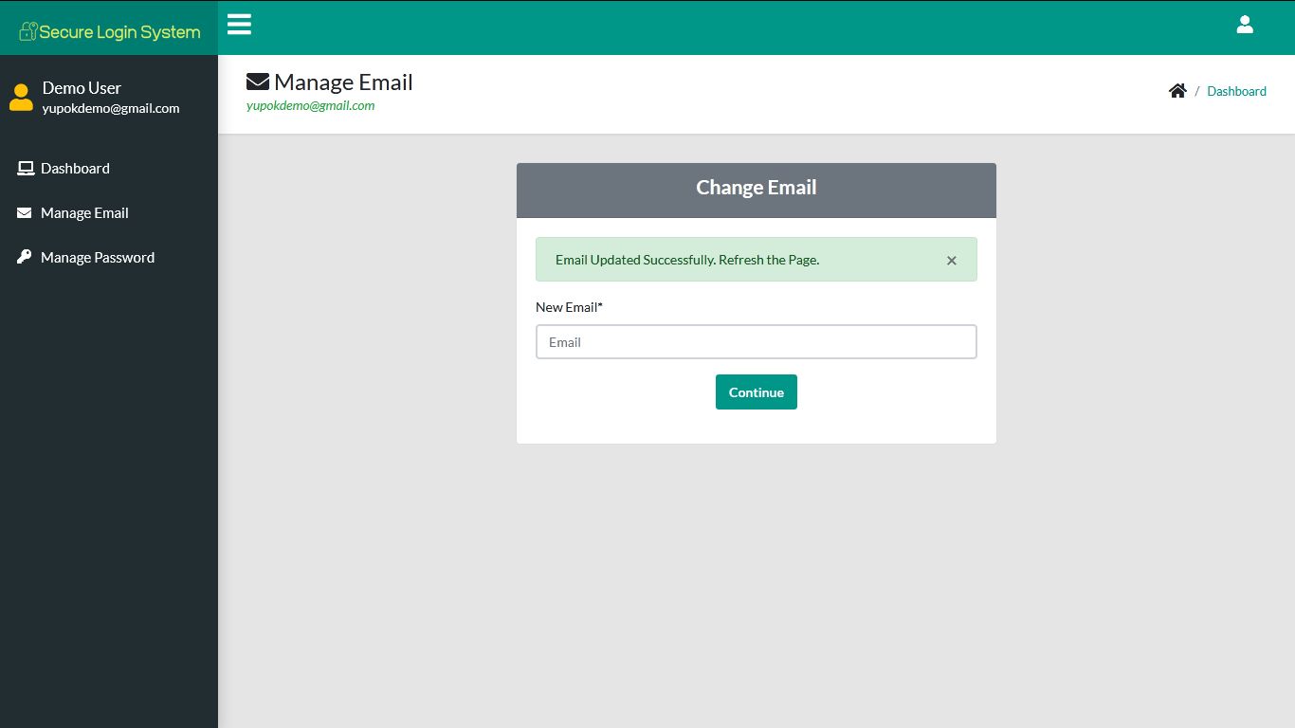
Task: Click the Change Email card header
Action: 756,187
